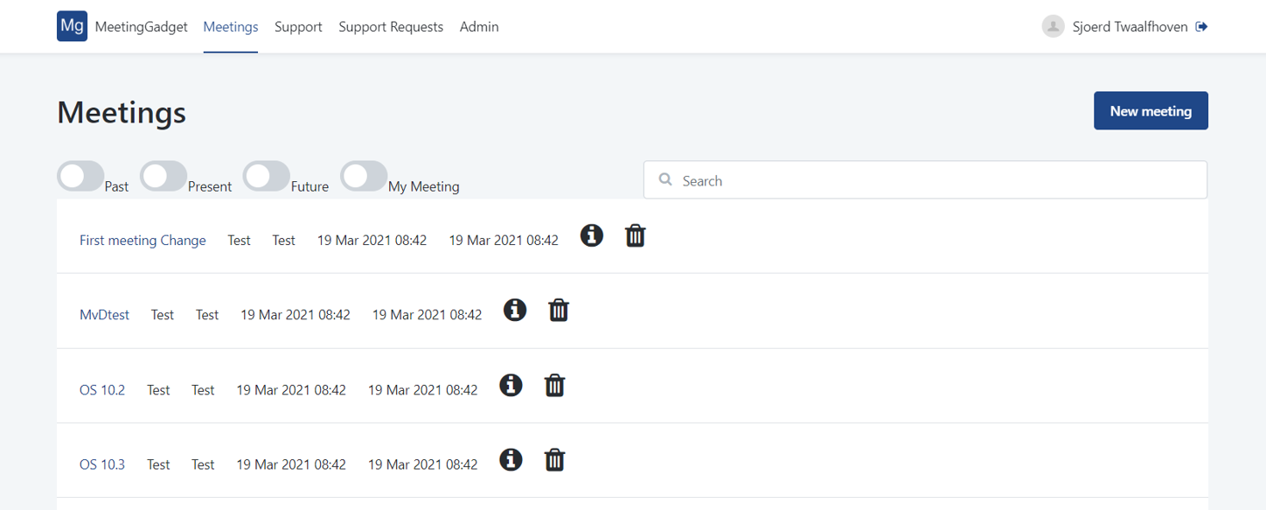The image size is (1266, 510).
Task: Open info for OS 10.2 meeting
Action: 511,385
